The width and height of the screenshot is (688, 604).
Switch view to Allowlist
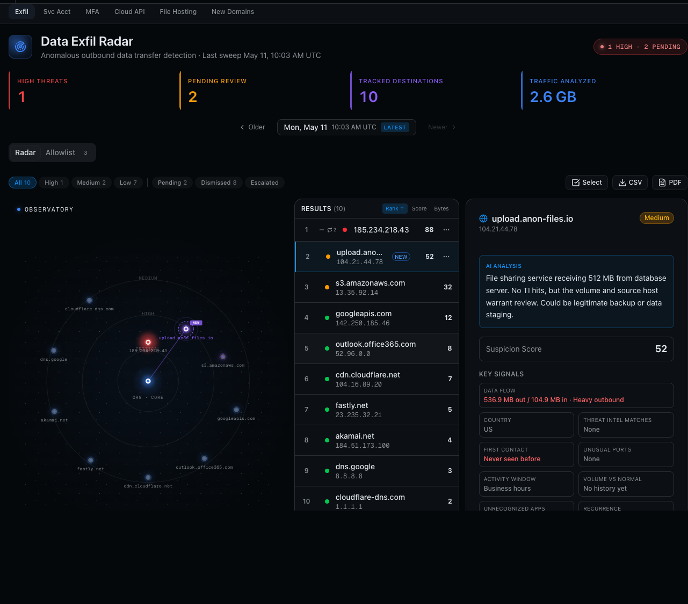(67, 152)
